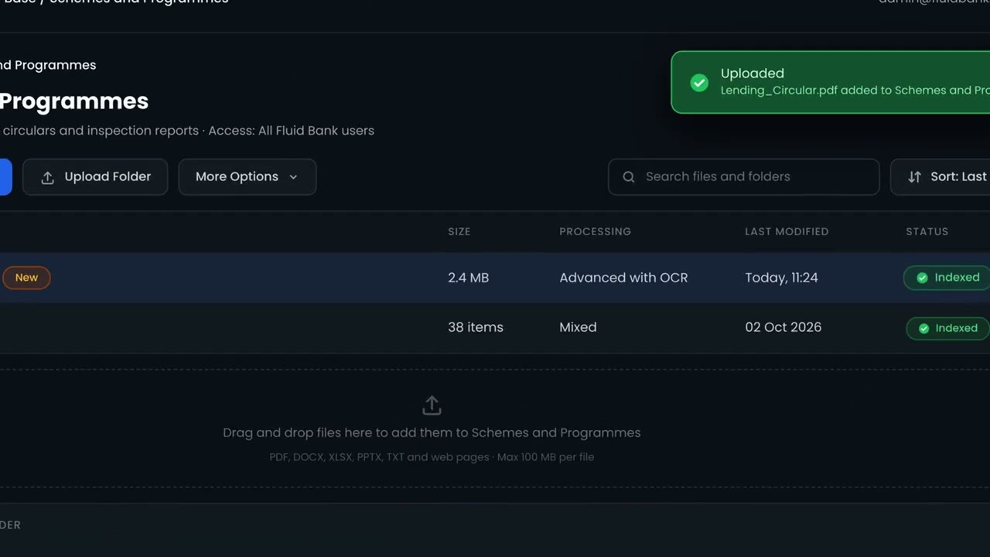The width and height of the screenshot is (990, 557).
Task: Click the large Programmes page heading
Action: tap(74, 101)
